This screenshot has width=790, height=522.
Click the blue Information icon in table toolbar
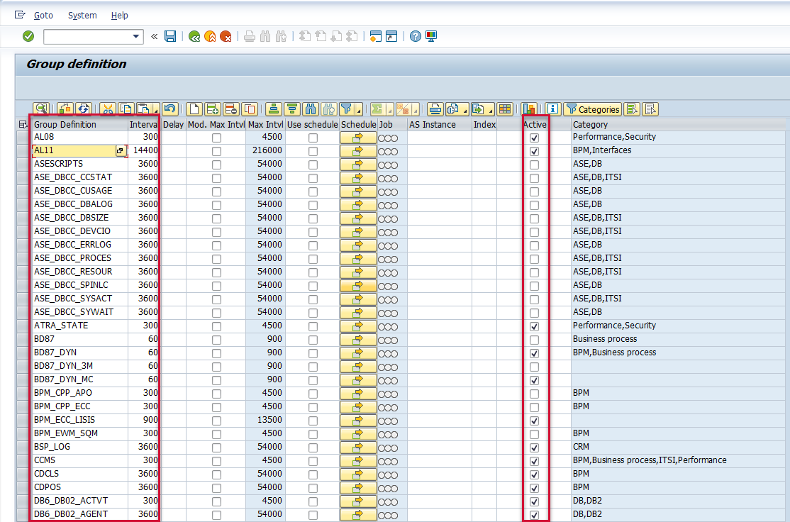click(x=552, y=109)
